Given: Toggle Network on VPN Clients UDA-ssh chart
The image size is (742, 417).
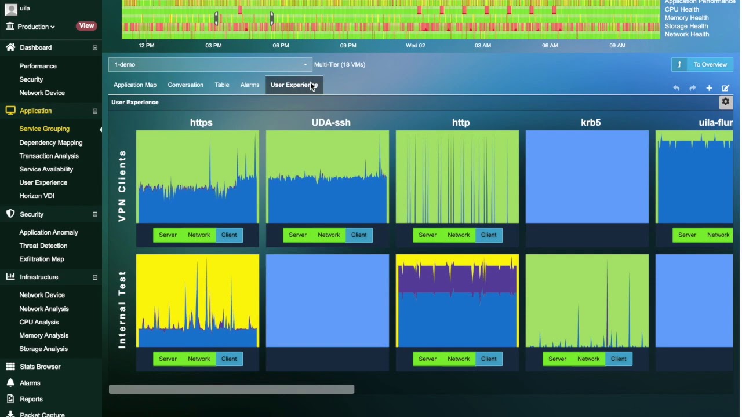Looking at the screenshot, I should (x=329, y=235).
